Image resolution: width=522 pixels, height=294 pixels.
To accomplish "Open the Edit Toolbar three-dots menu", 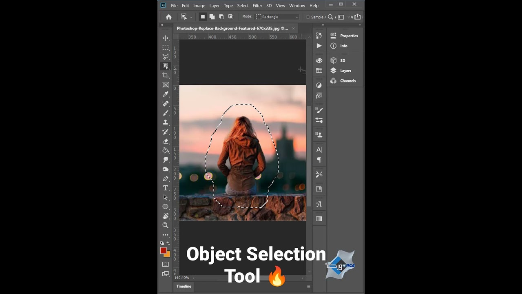I will (166, 235).
